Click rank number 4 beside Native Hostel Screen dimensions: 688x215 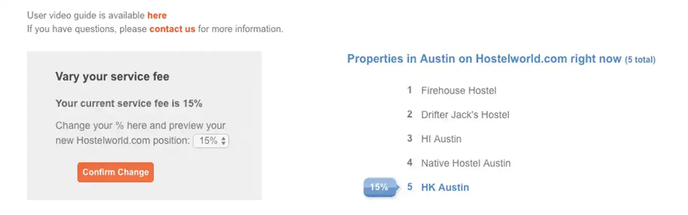tap(409, 163)
